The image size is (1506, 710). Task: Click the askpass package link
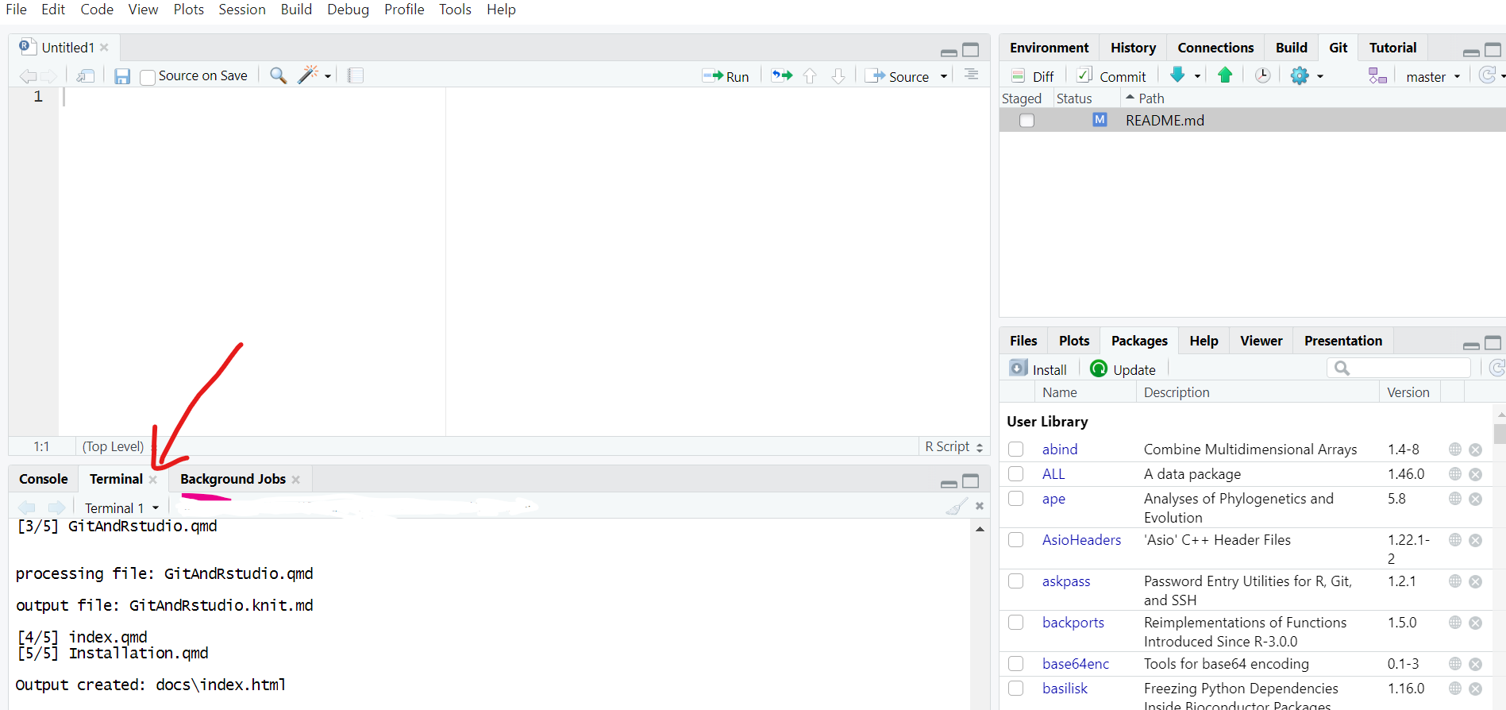click(x=1066, y=581)
